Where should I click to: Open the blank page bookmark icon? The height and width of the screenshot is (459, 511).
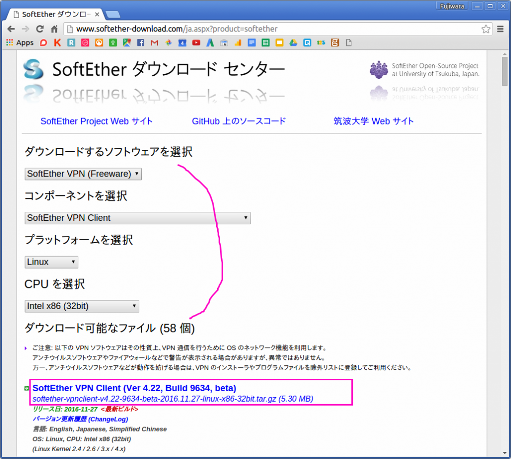[x=349, y=43]
